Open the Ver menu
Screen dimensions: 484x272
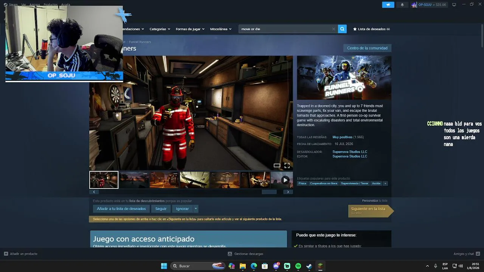(23, 5)
